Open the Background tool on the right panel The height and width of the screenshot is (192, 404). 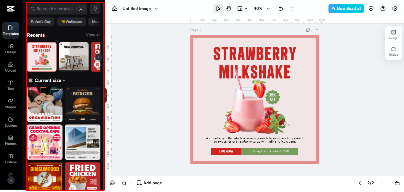(x=393, y=34)
